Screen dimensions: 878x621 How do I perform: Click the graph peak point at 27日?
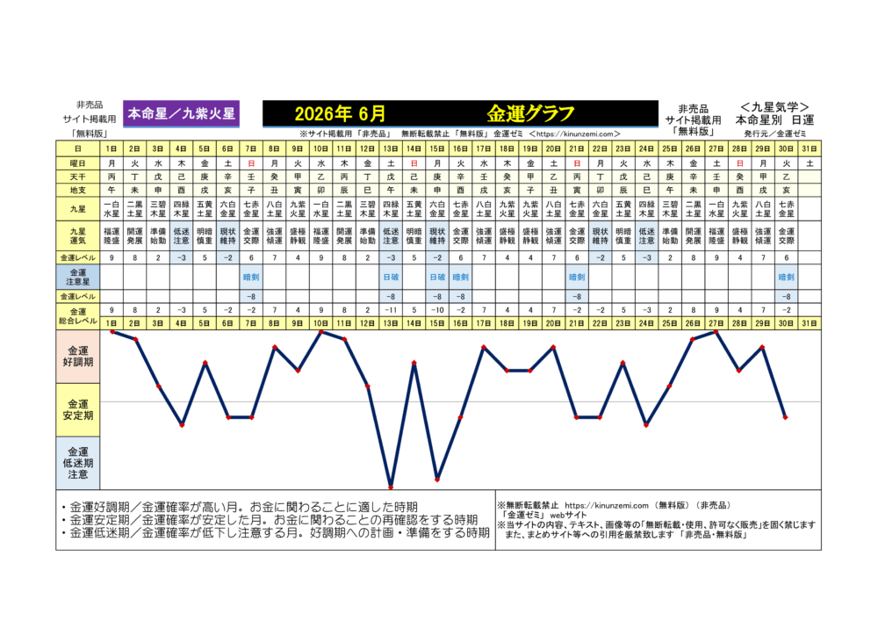[x=716, y=332]
